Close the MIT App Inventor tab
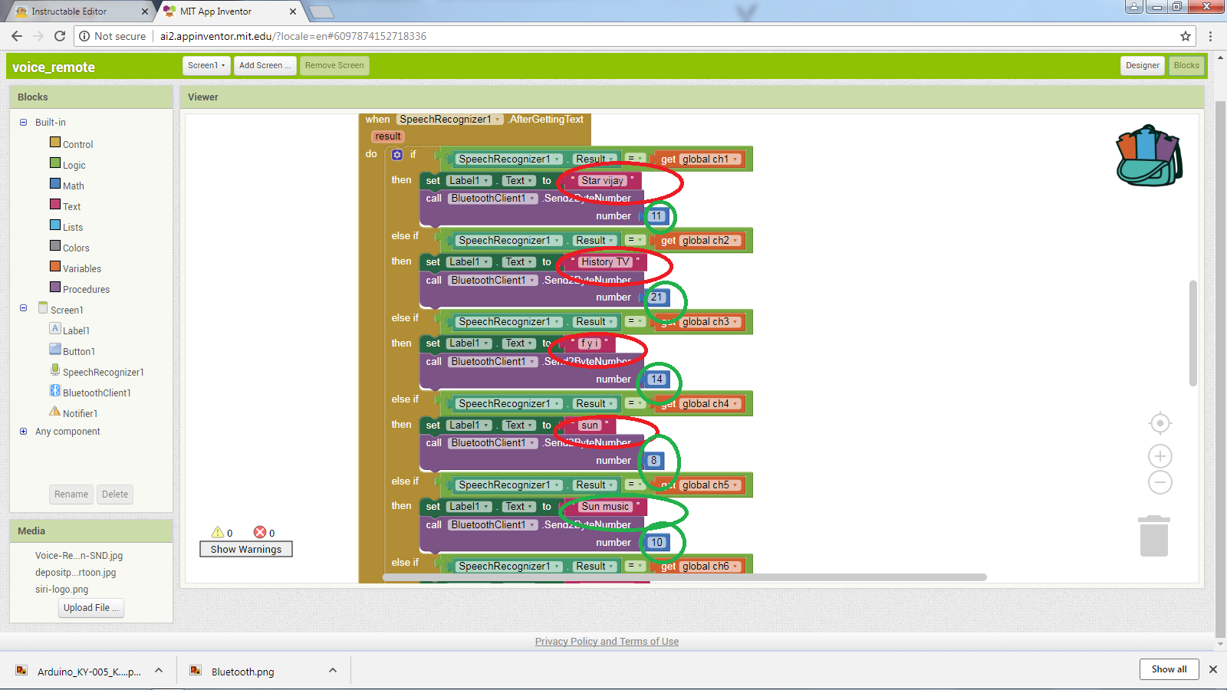The image size is (1227, 690). point(293,11)
